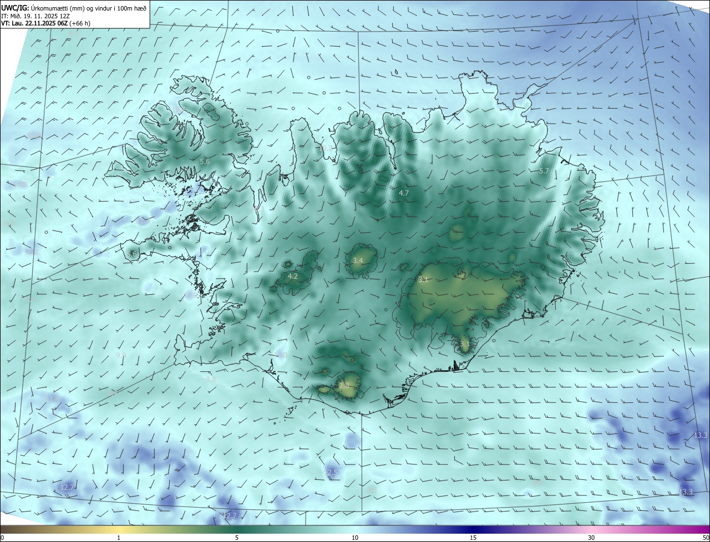Click the "VT: Lau. 22.11.2025 06Z (+66 h)" line
The height and width of the screenshot is (542, 710).
point(46,23)
